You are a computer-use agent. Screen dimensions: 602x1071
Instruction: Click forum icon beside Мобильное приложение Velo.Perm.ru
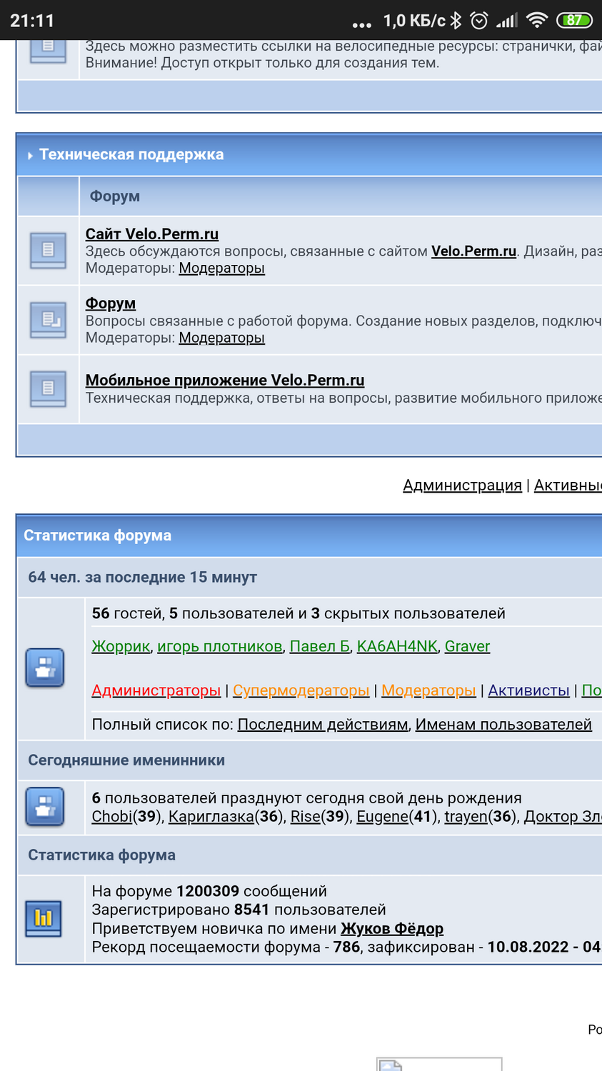pyautogui.click(x=48, y=389)
